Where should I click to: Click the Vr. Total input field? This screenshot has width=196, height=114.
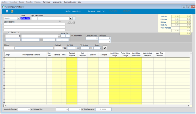73,48
